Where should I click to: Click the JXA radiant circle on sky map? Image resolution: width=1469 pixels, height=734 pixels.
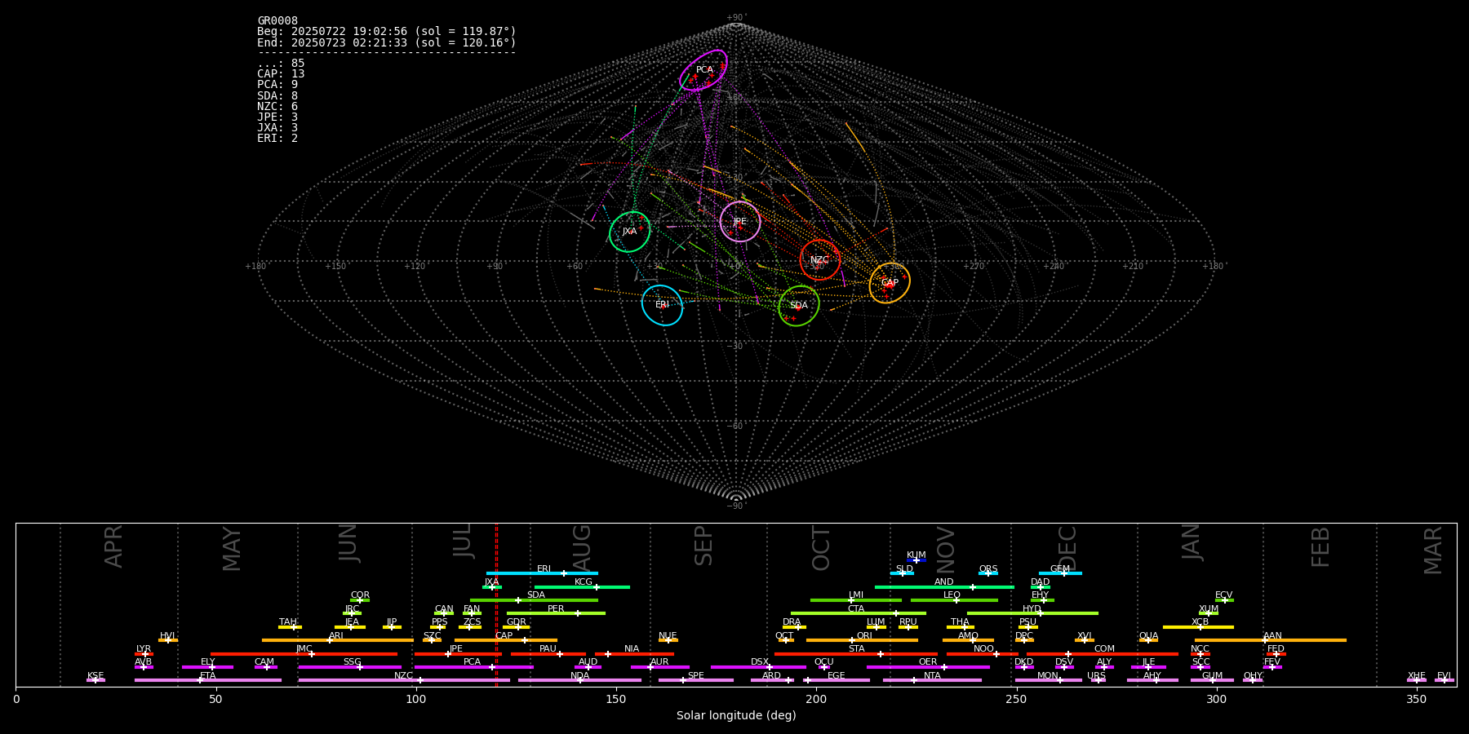629,232
